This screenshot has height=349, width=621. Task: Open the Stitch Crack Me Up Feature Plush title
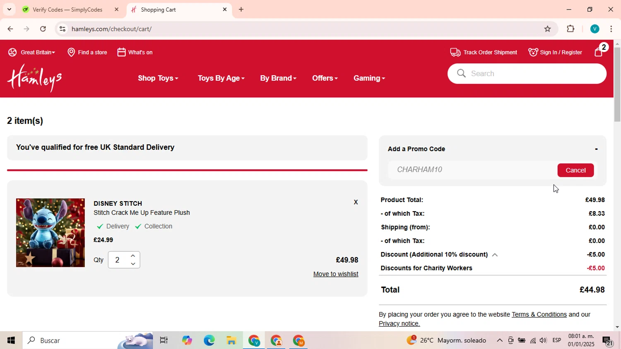tap(142, 213)
